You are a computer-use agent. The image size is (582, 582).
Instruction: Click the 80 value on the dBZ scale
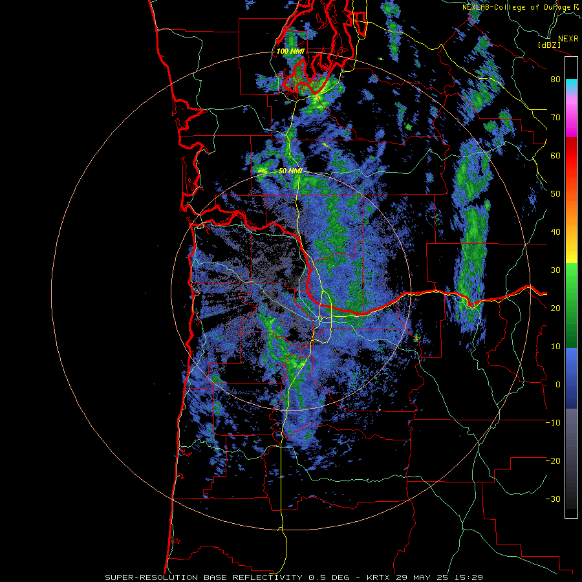[x=555, y=80]
